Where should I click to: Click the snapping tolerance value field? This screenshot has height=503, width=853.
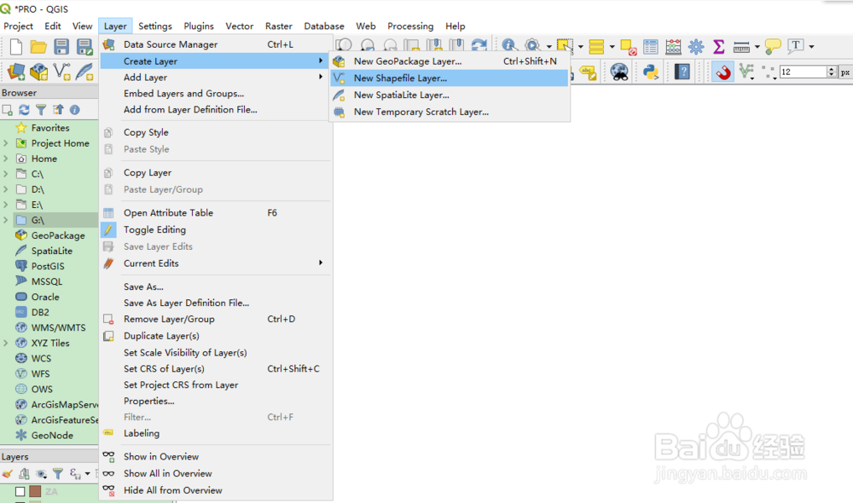[x=803, y=72]
